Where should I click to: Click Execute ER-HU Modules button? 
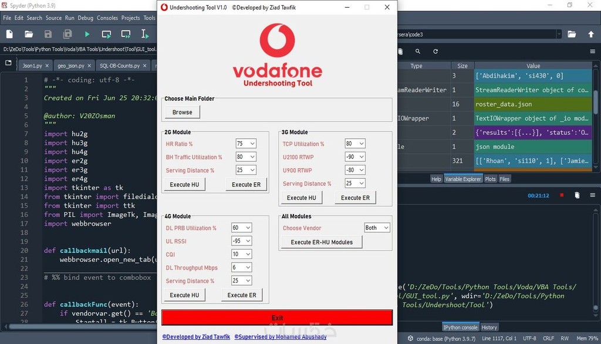[322, 242]
